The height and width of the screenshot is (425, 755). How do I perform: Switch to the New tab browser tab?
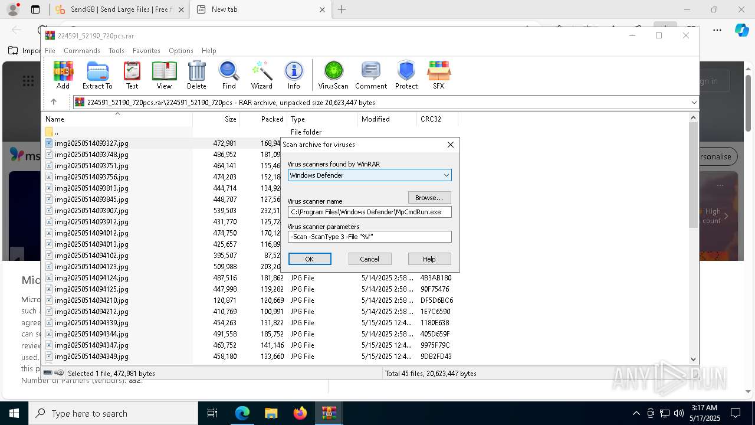pyautogui.click(x=261, y=9)
